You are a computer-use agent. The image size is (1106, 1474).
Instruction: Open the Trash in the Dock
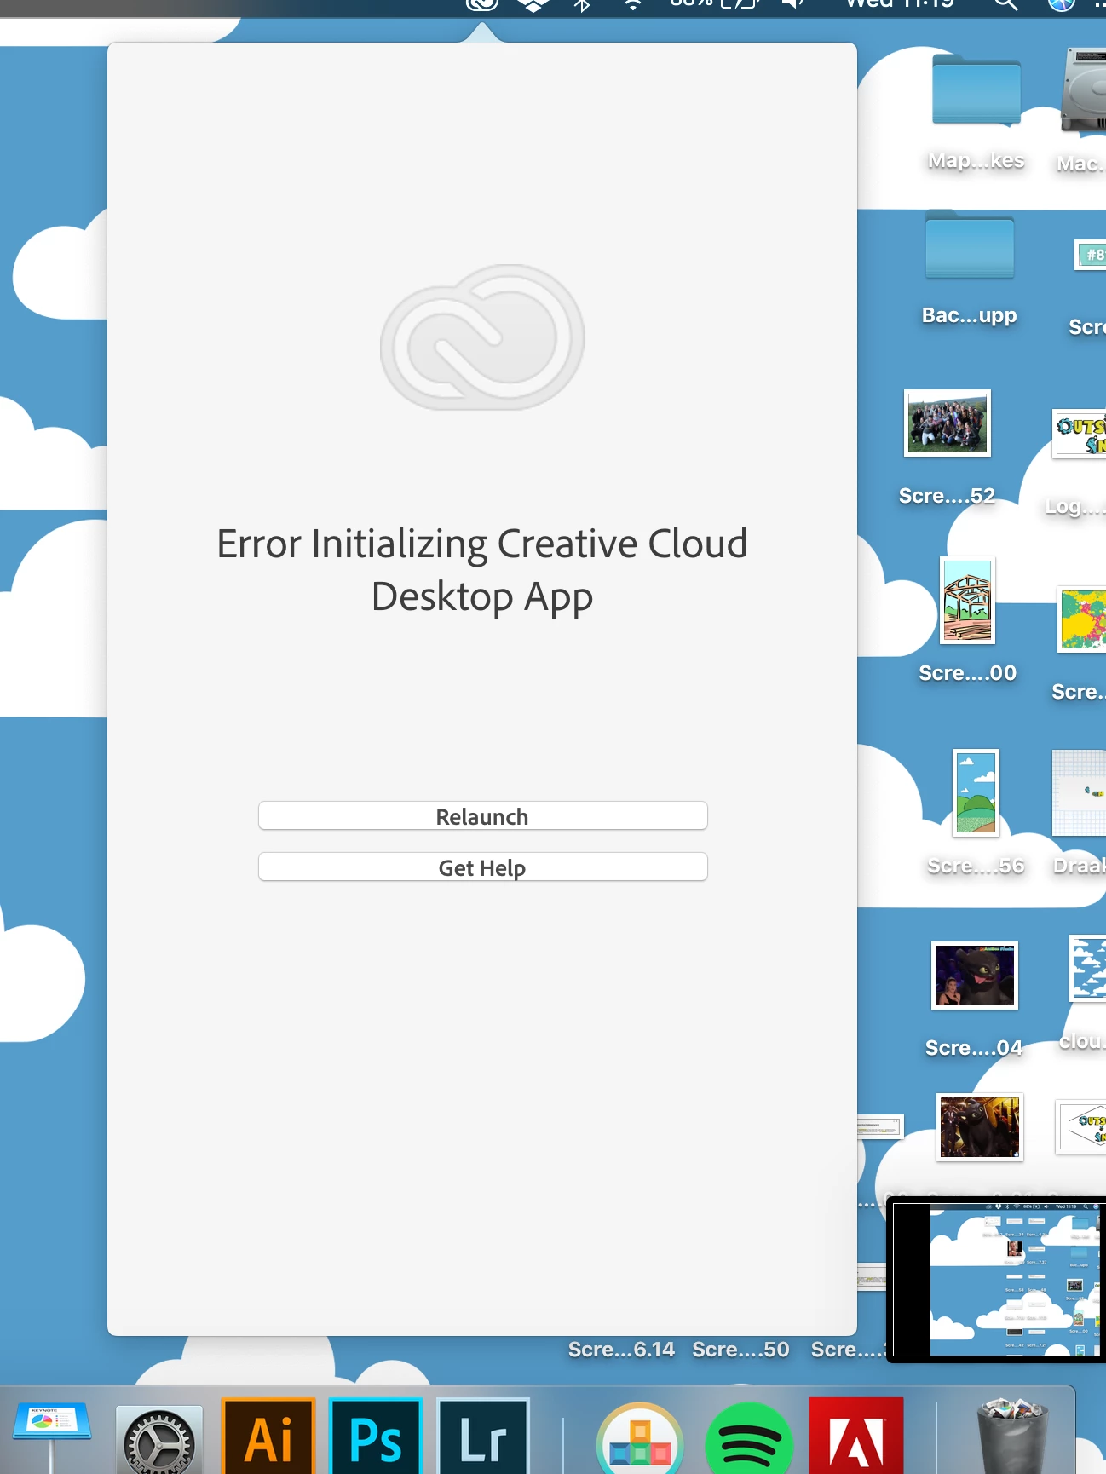(1013, 1437)
